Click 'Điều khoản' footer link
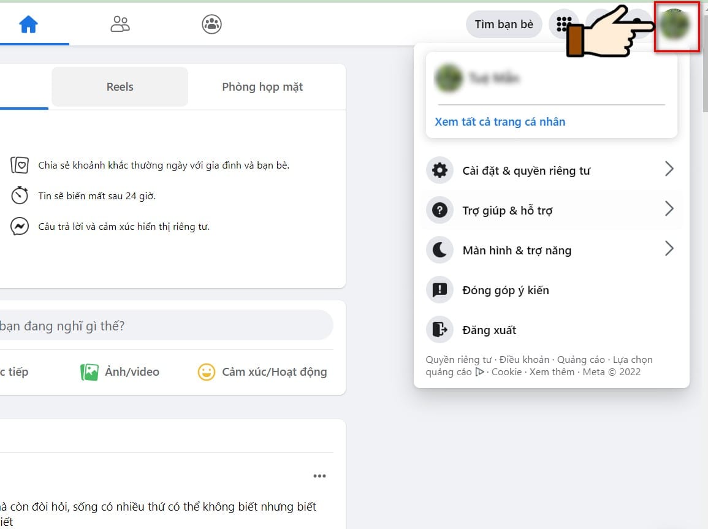 click(x=524, y=360)
